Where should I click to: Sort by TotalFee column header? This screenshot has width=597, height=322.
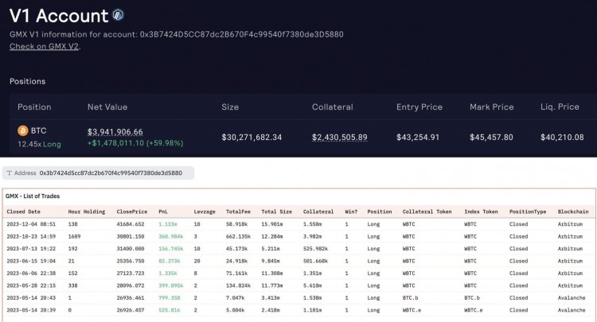point(238,211)
